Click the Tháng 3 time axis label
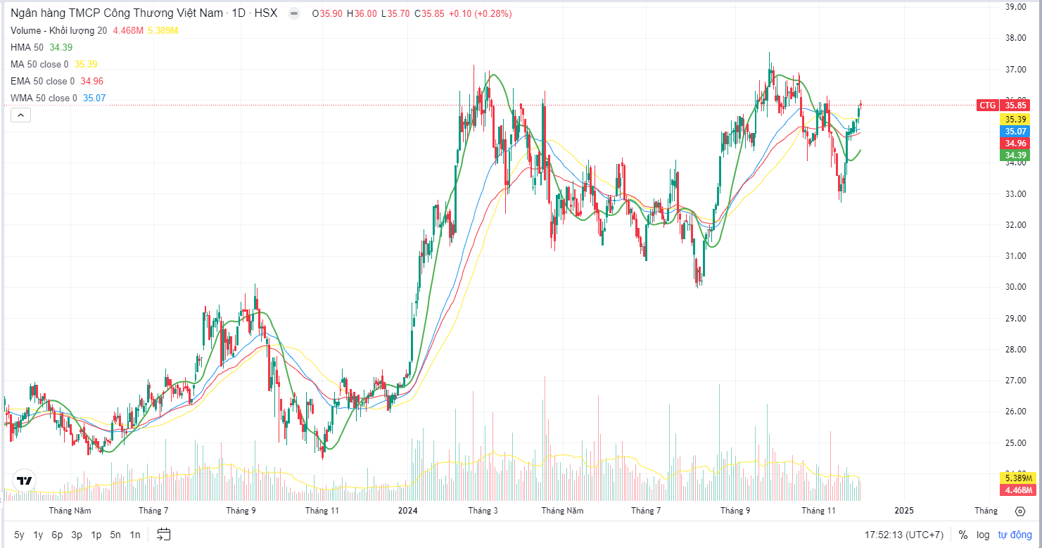1042x548 pixels. 483,511
